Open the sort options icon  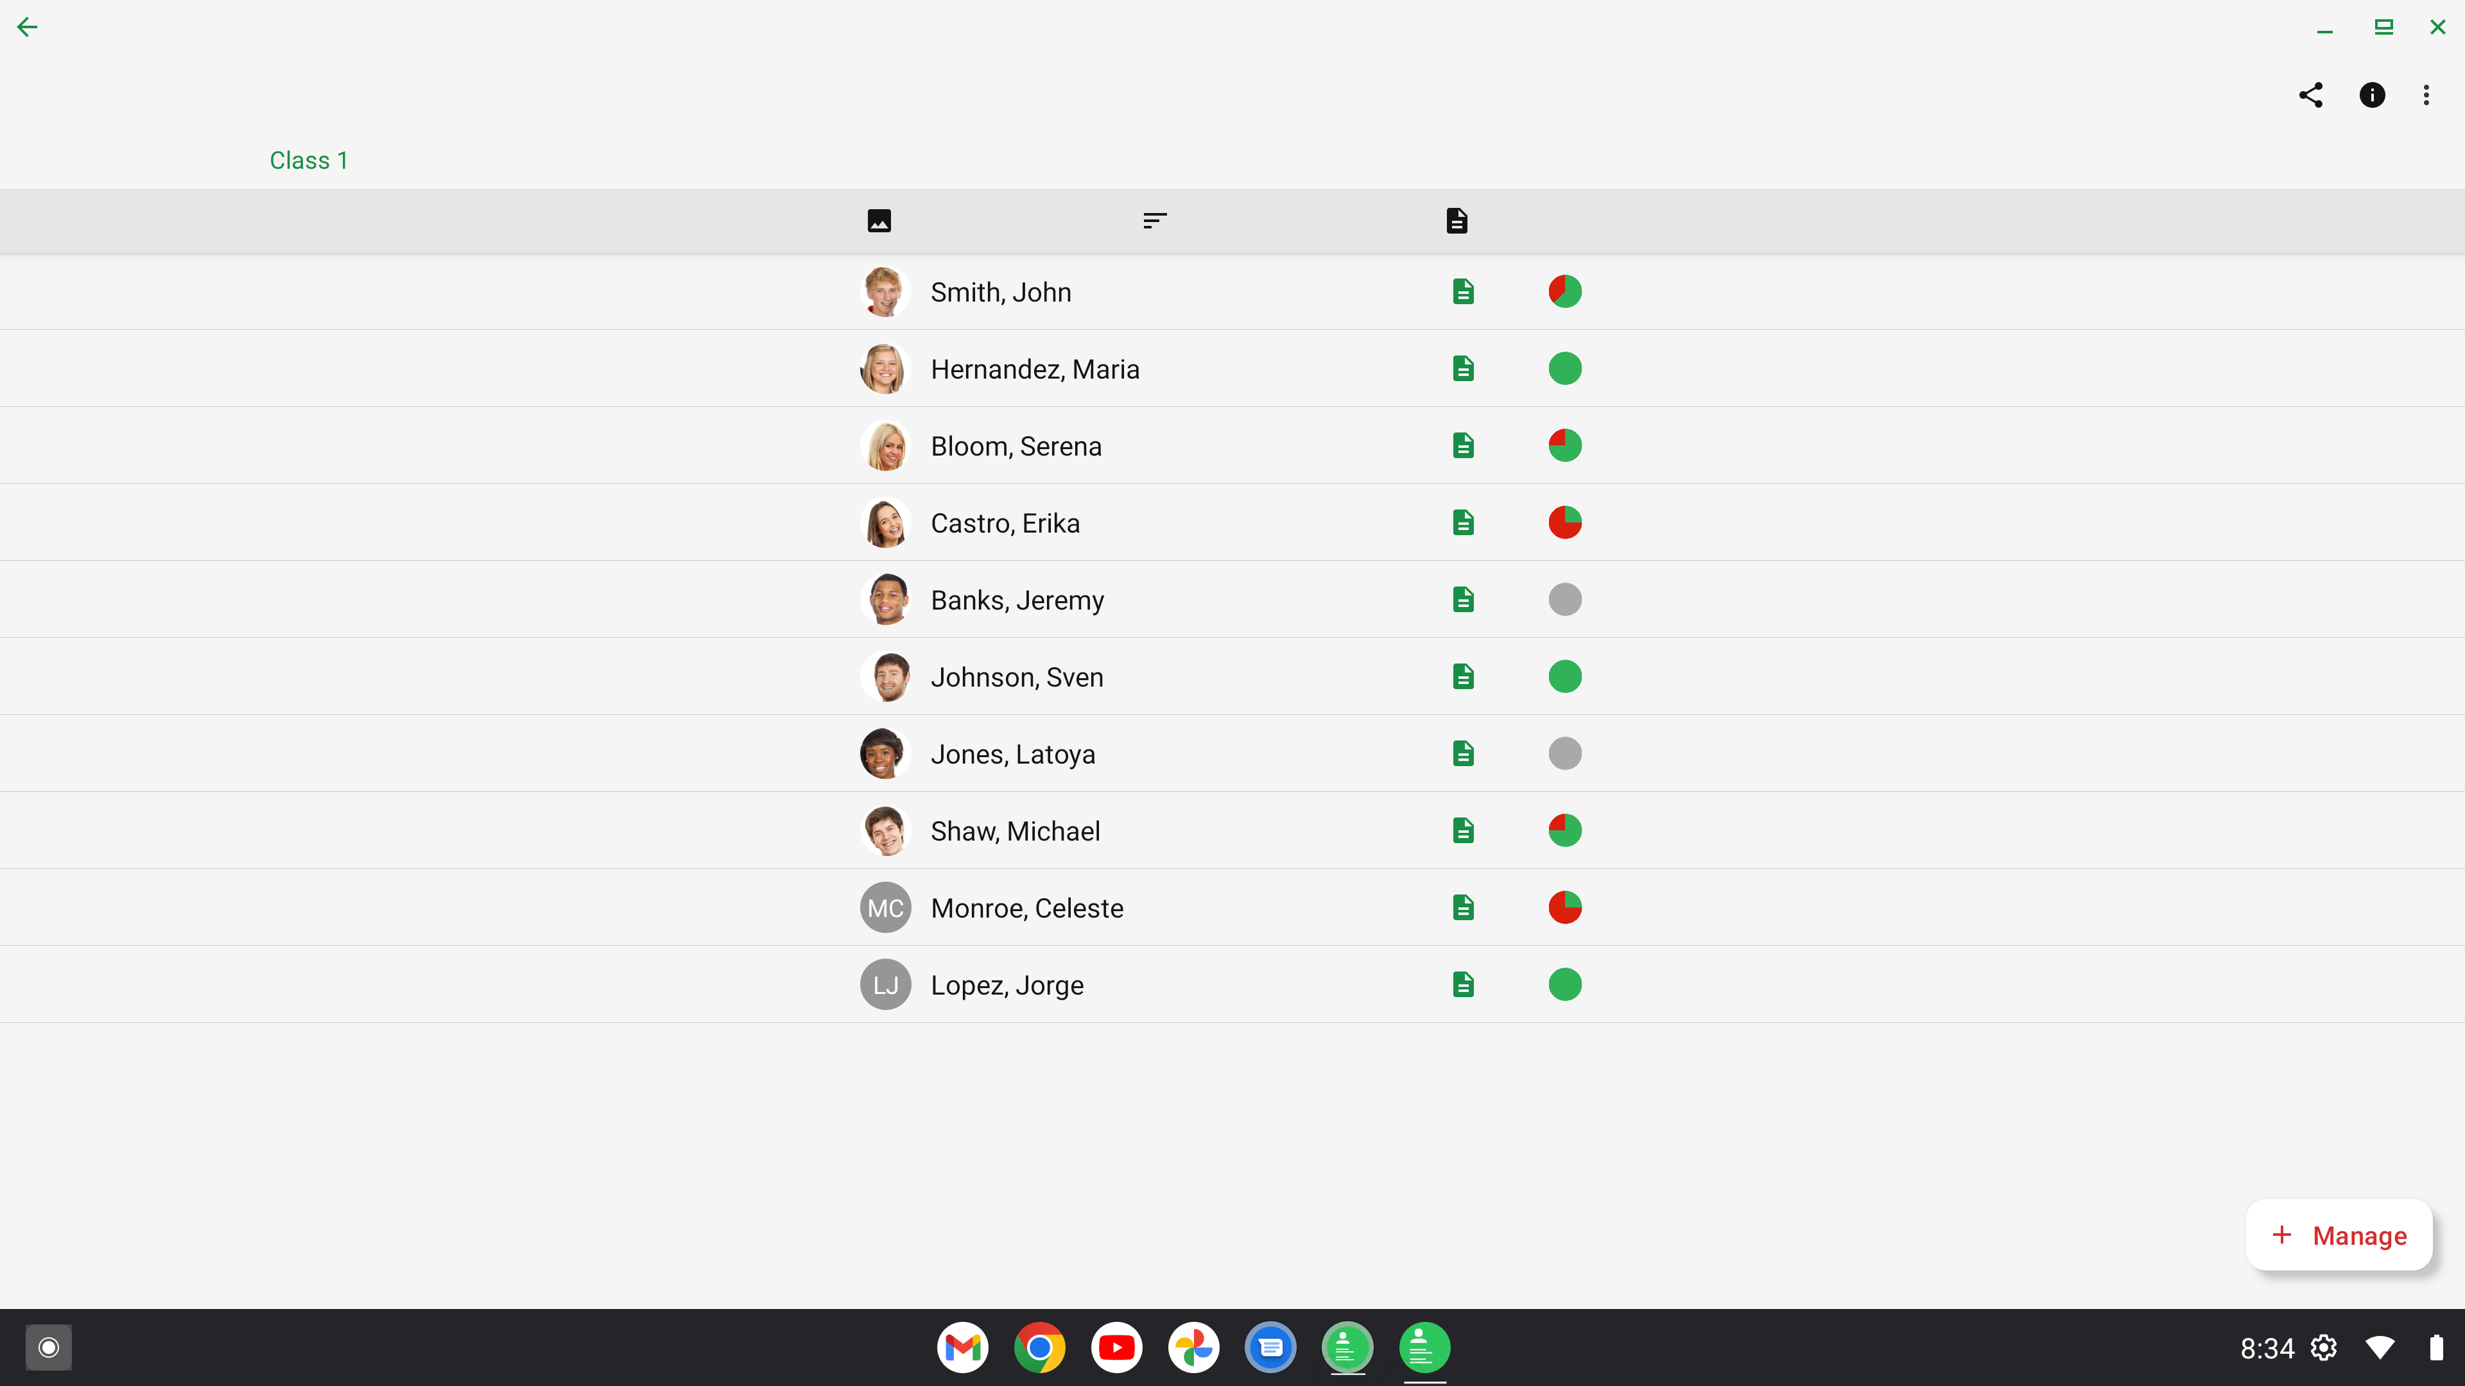1155,221
